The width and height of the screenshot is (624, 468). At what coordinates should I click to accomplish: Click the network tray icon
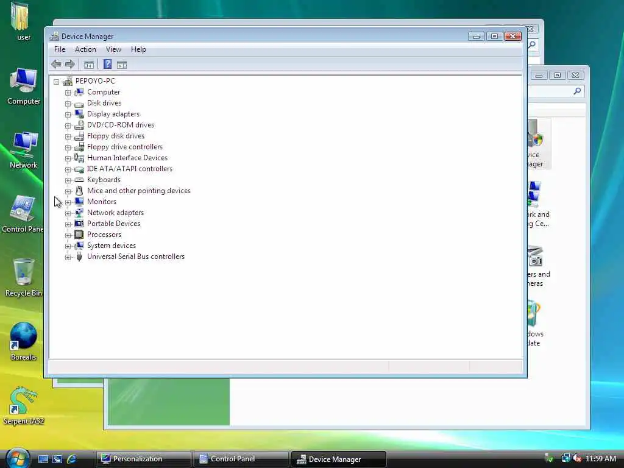click(565, 458)
